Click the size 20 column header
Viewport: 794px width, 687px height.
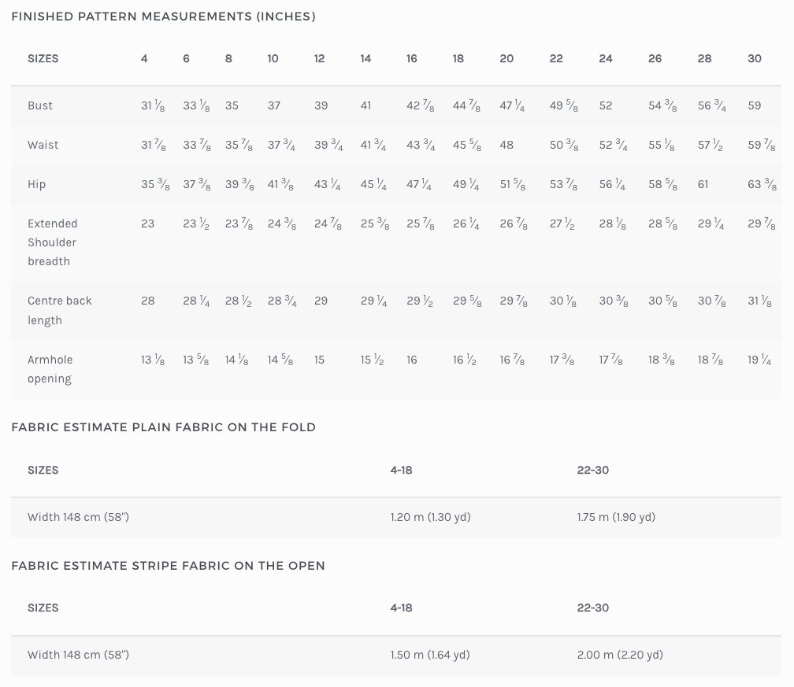(x=506, y=59)
